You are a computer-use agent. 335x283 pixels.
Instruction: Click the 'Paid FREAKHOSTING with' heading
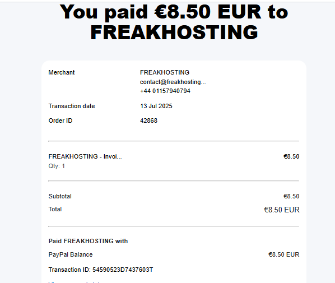click(x=88, y=241)
